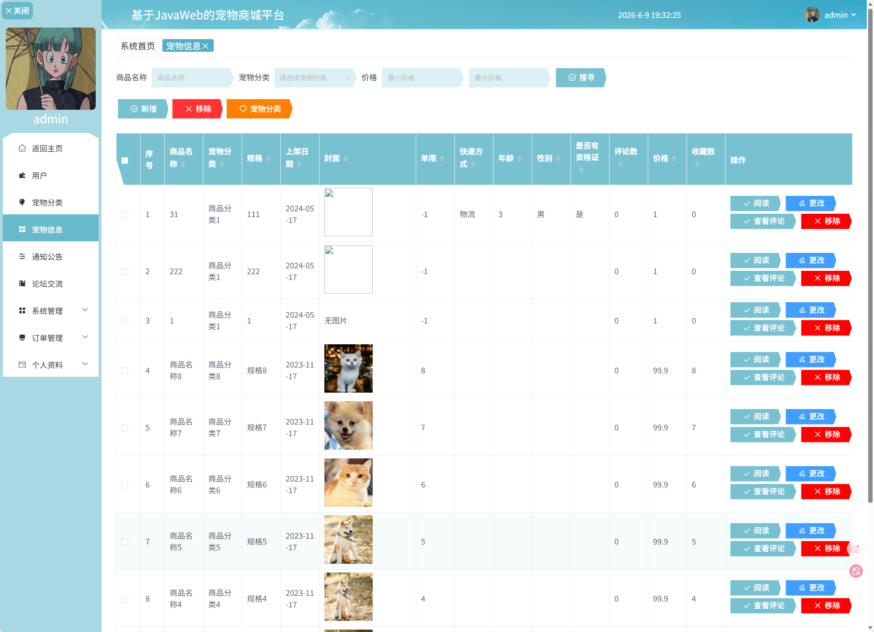Sort by 上架日期 column arrows
The image size is (874, 632).
pos(299,164)
